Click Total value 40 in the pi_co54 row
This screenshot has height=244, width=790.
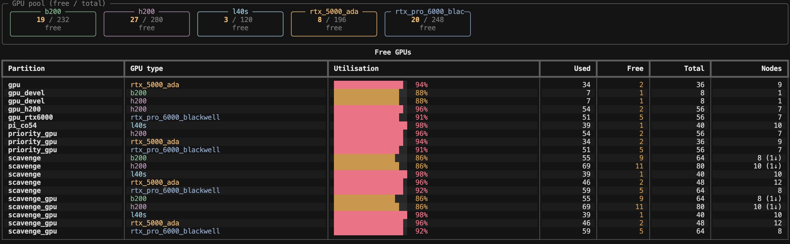(700, 125)
